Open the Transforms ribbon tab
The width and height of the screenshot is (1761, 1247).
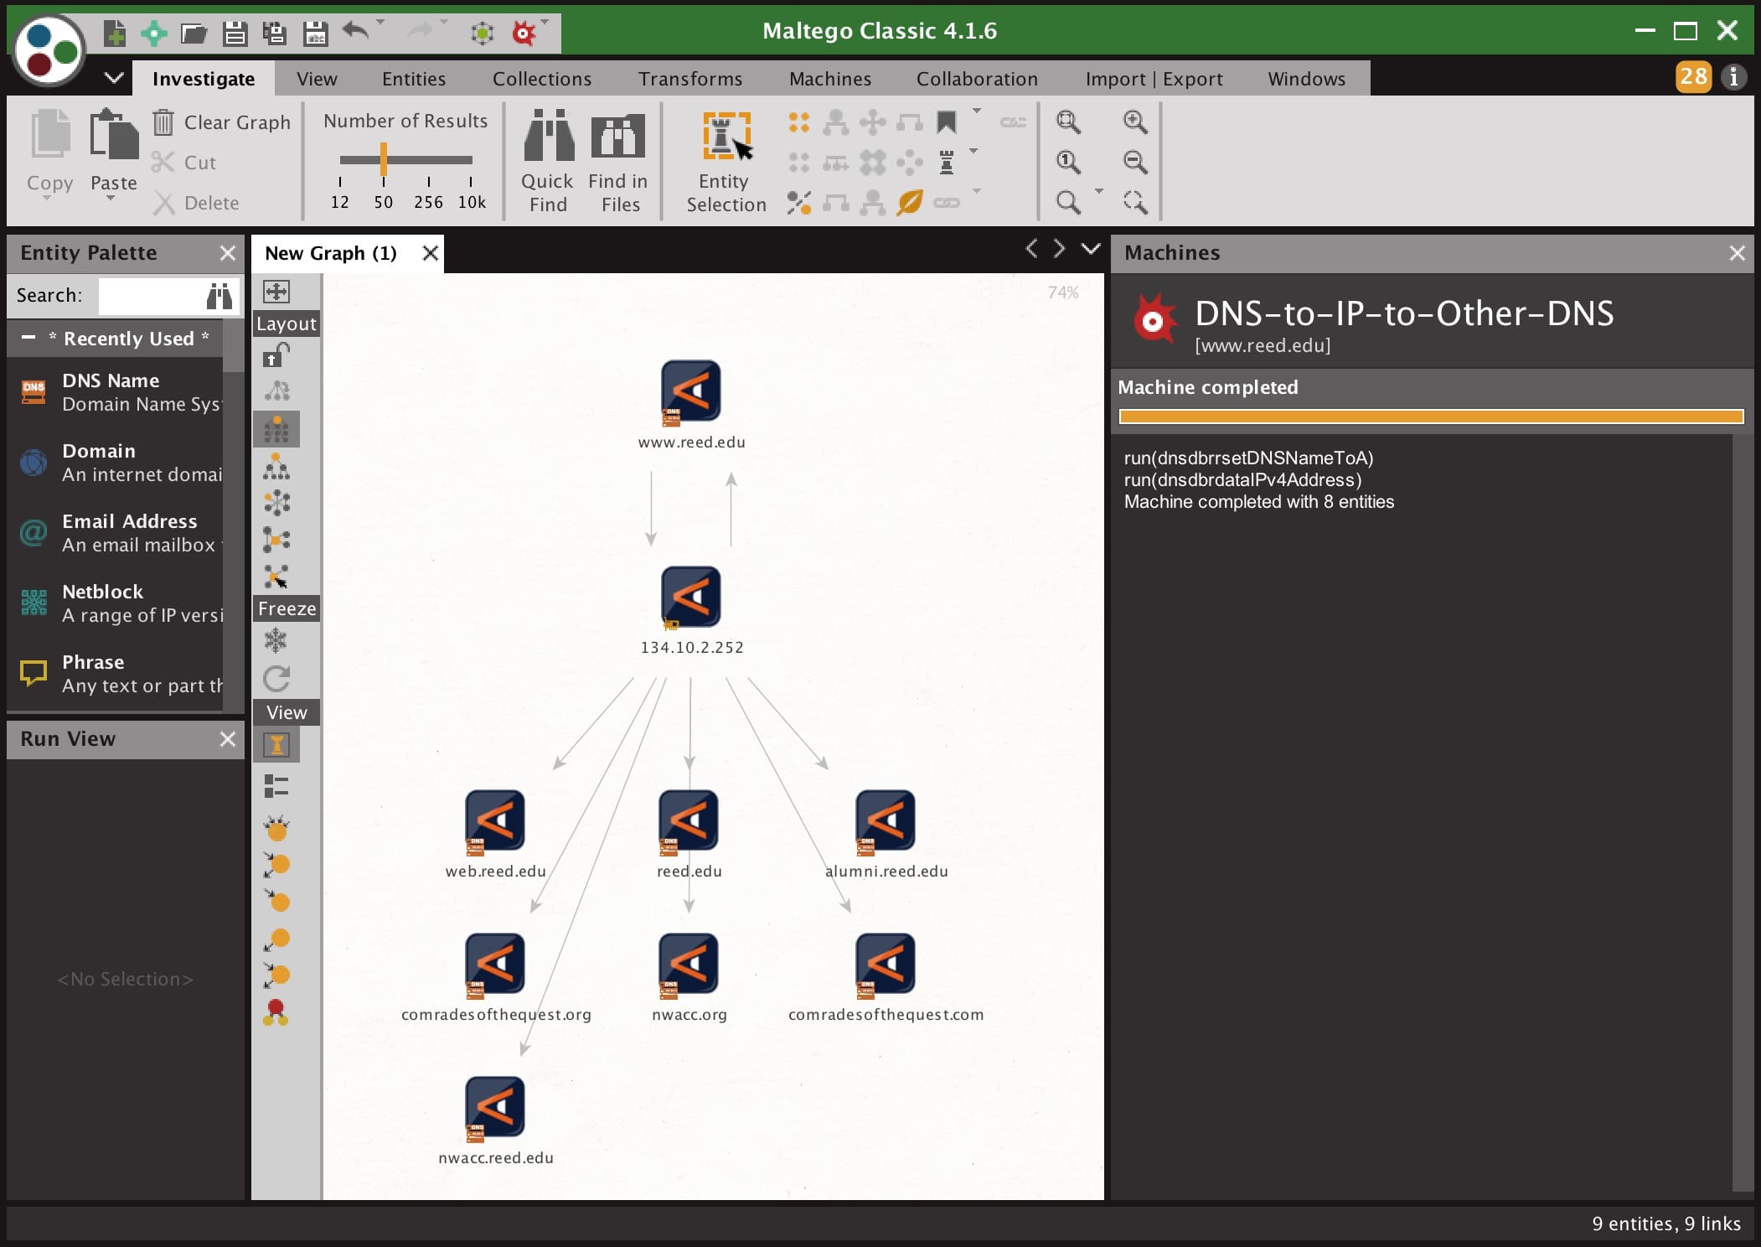pos(690,79)
